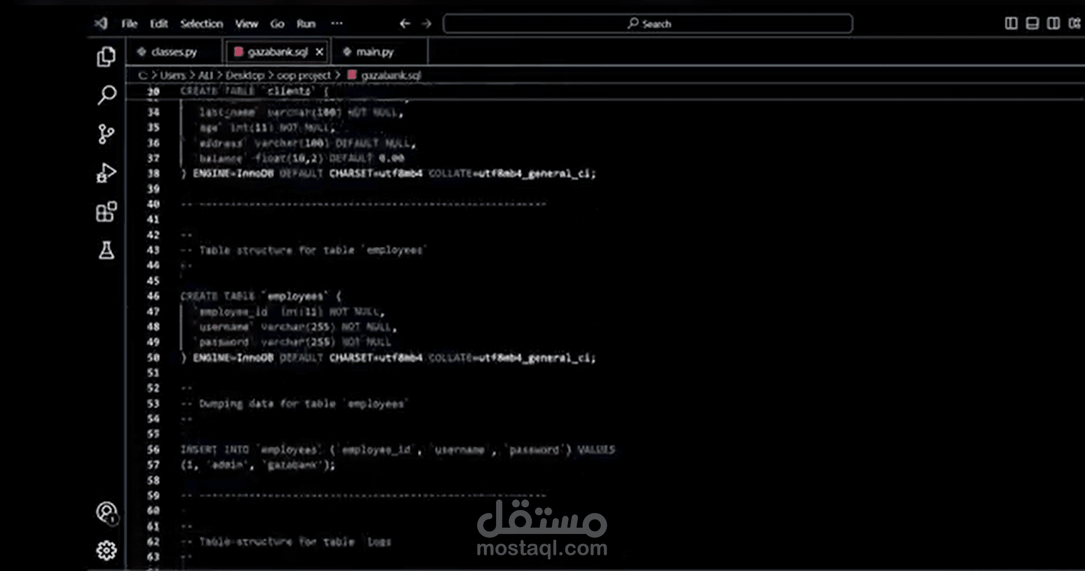Select the ALI breadcrumb segment

(205, 75)
